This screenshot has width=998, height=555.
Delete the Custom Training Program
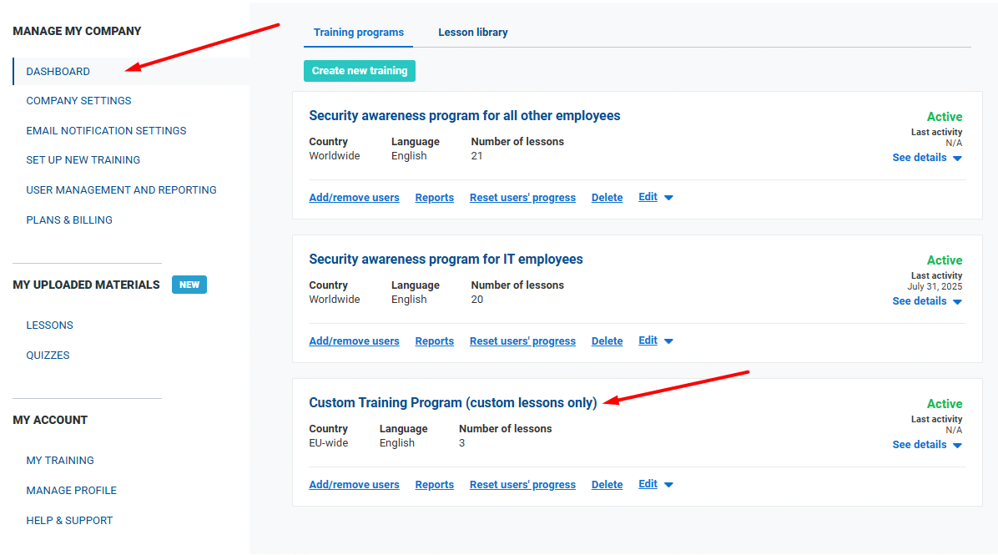pyautogui.click(x=607, y=485)
